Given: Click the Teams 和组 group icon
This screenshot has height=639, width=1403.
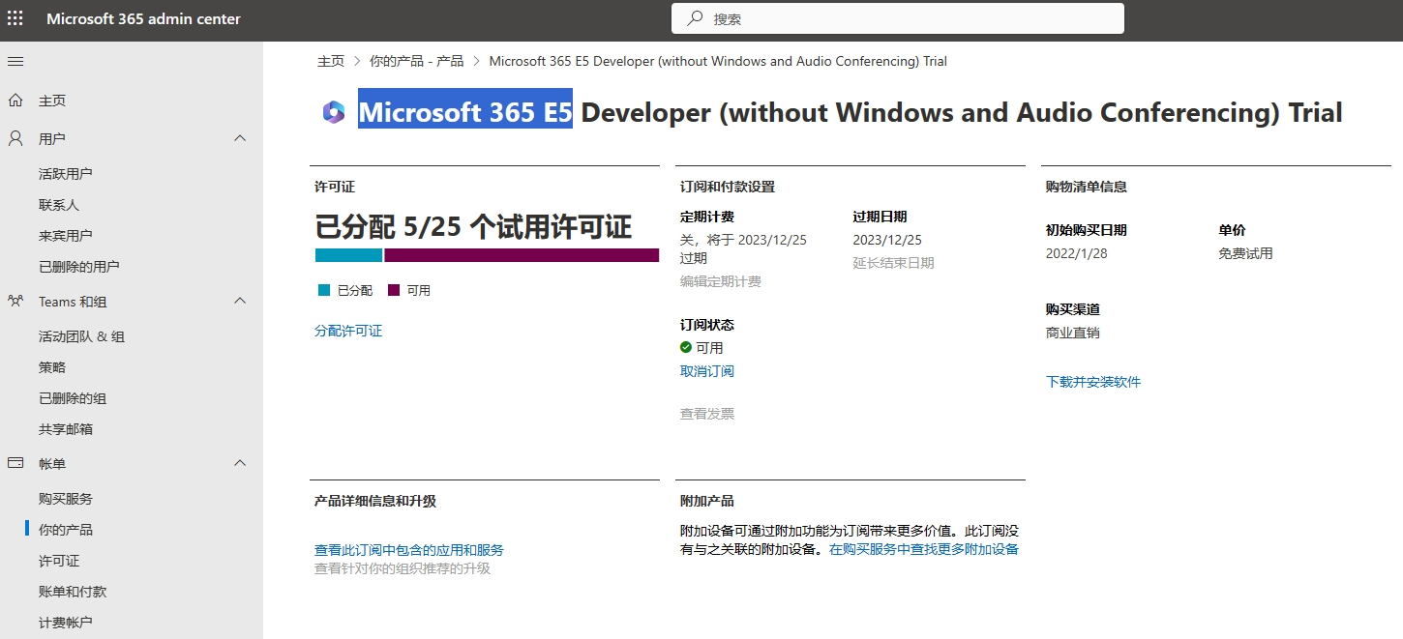Looking at the screenshot, I should (15, 302).
